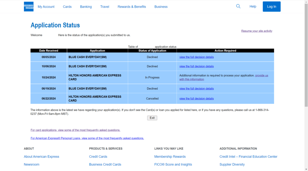Open the search magnifier icon

pos(238,6)
